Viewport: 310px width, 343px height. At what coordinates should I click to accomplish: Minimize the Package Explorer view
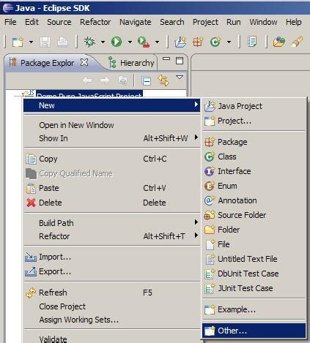click(166, 59)
